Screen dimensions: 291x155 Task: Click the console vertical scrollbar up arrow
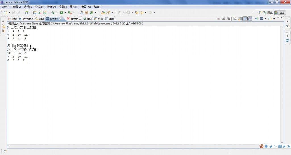[282, 28]
